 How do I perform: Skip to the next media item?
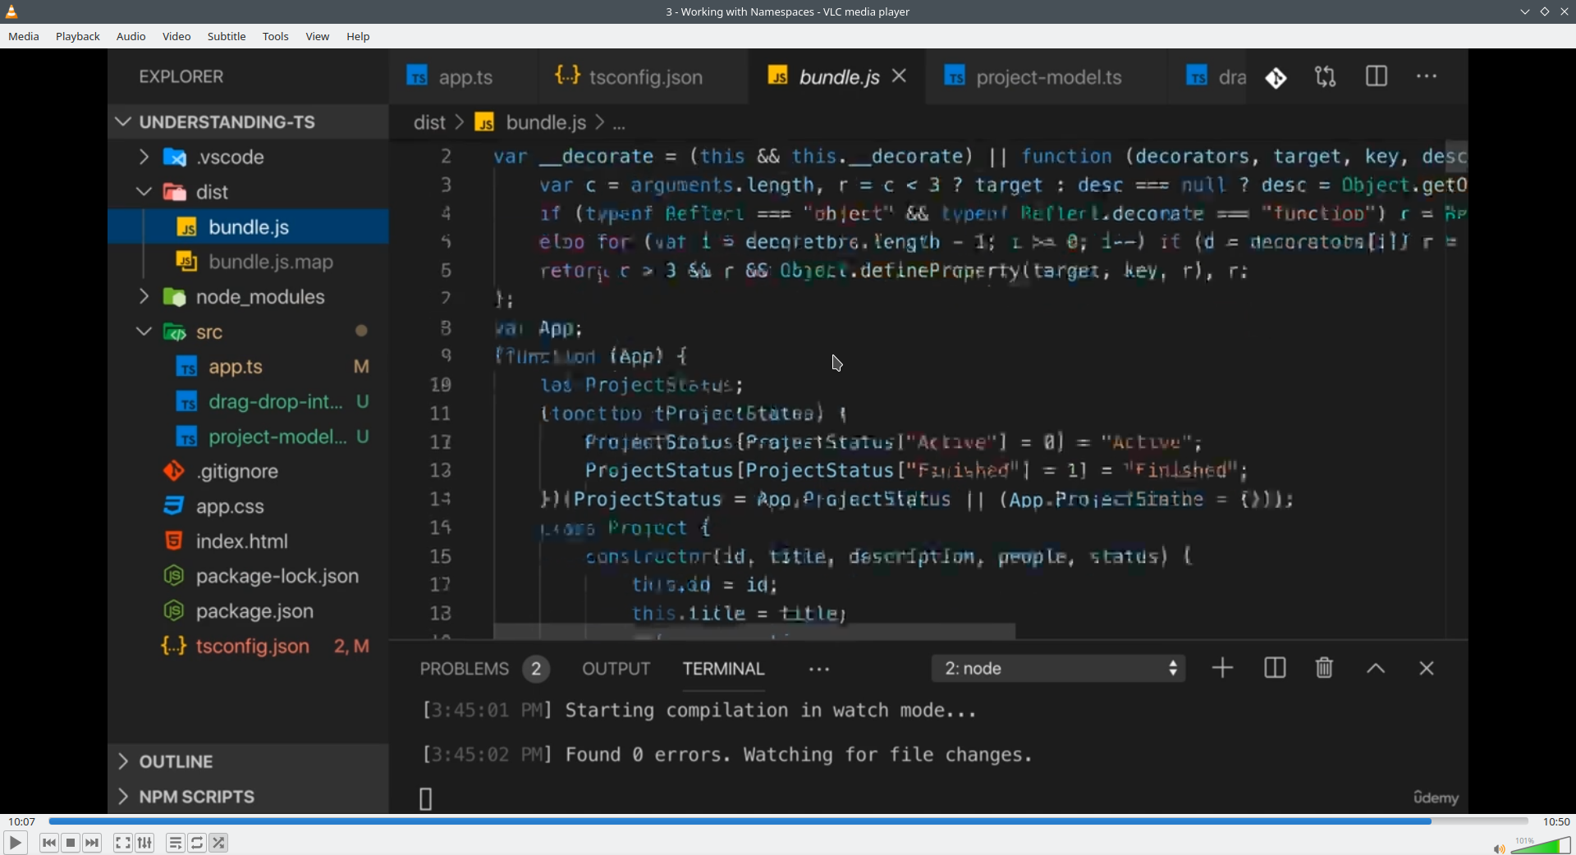pos(93,843)
